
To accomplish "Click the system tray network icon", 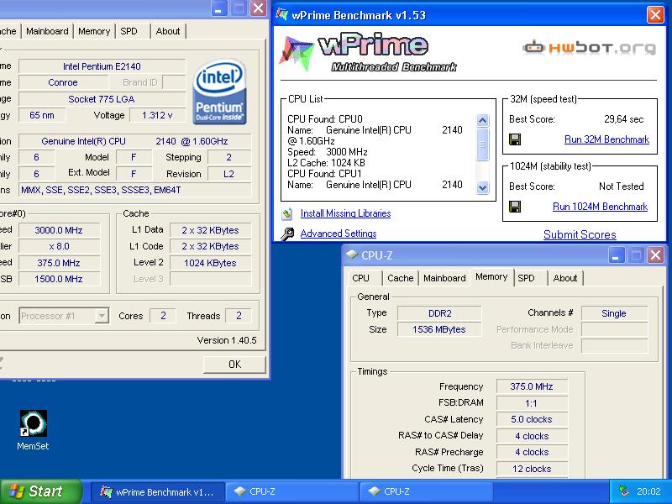I will [624, 491].
